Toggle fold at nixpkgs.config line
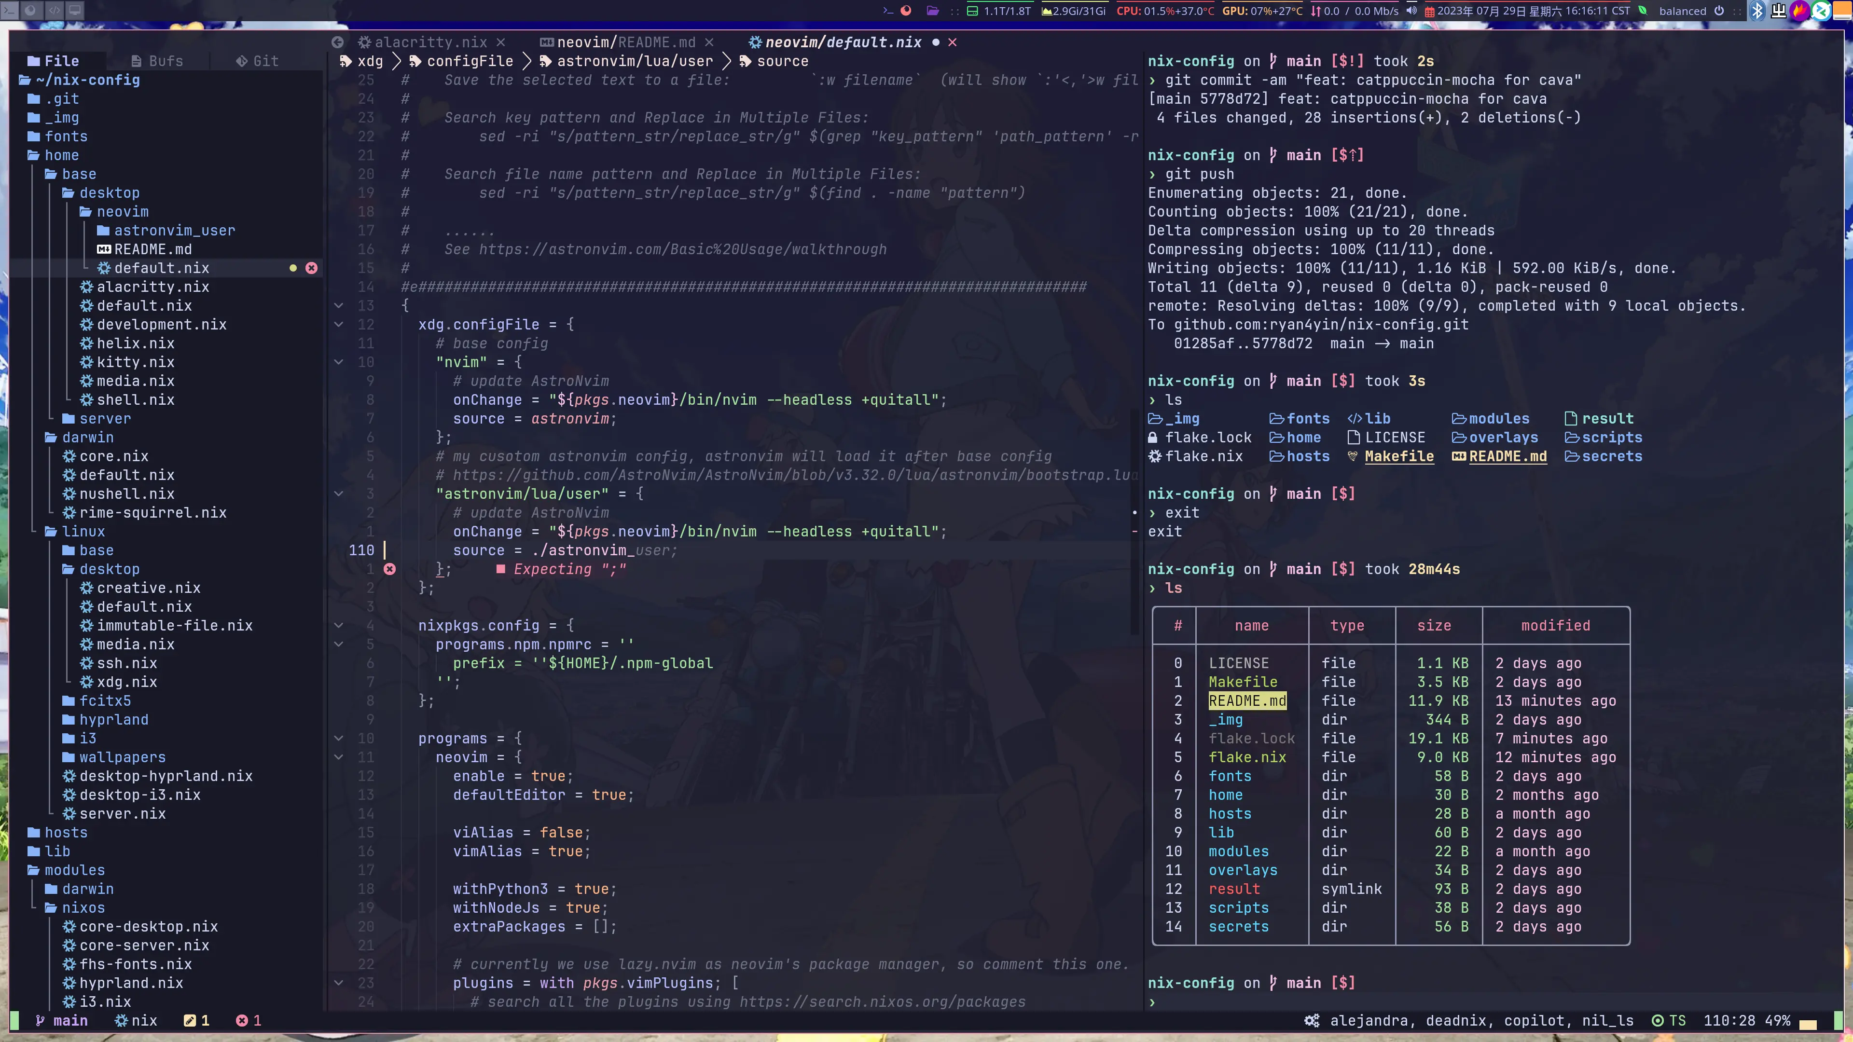Image resolution: width=1853 pixels, height=1042 pixels. 338,626
